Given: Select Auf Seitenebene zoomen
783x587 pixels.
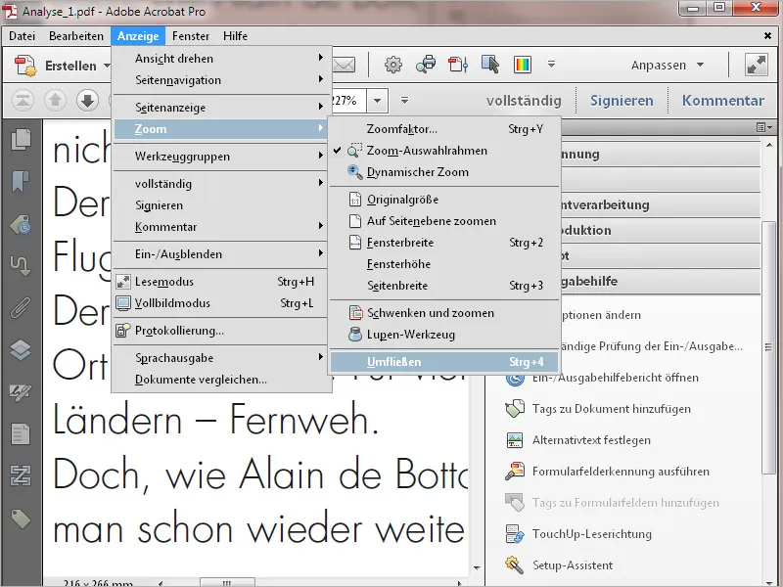Looking at the screenshot, I should click(x=443, y=221).
